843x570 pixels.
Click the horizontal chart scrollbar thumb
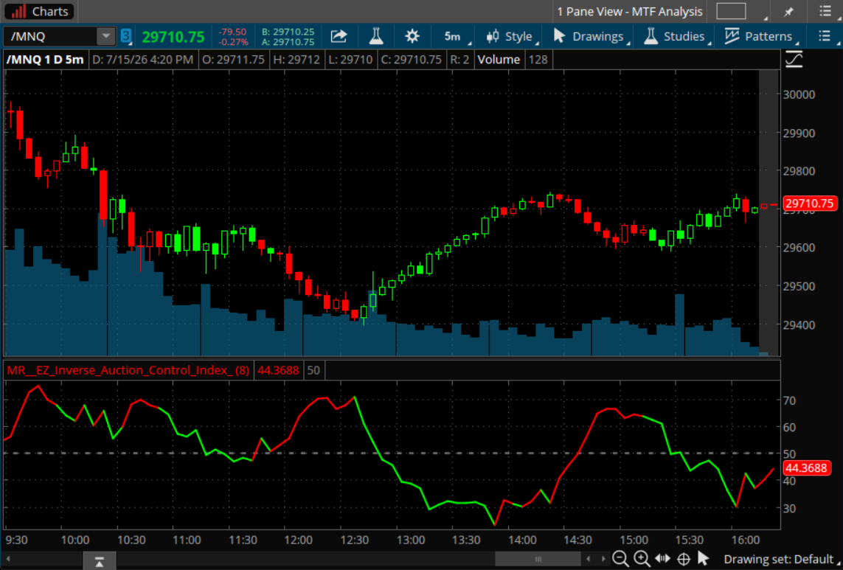(538, 559)
